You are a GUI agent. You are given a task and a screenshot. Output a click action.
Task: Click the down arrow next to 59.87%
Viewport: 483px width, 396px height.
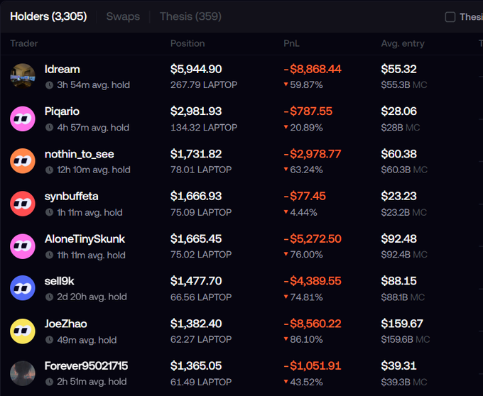point(286,84)
